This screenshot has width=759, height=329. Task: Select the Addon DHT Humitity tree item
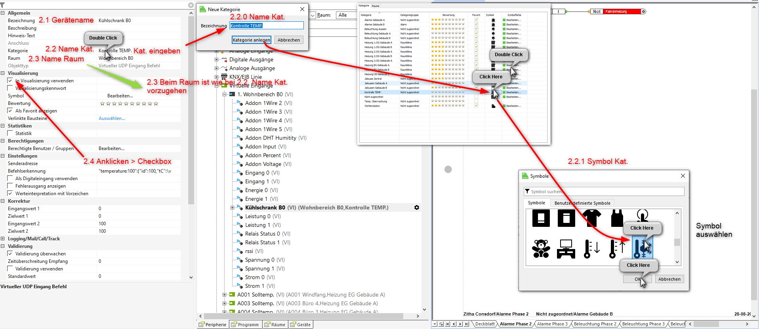point(276,138)
